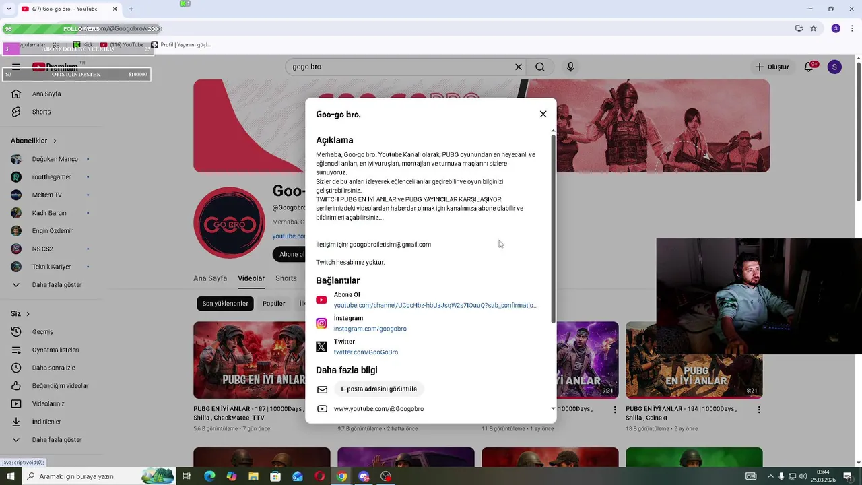Click the Instagram logo icon in Bağlantılar
862x485 pixels.
(x=321, y=323)
